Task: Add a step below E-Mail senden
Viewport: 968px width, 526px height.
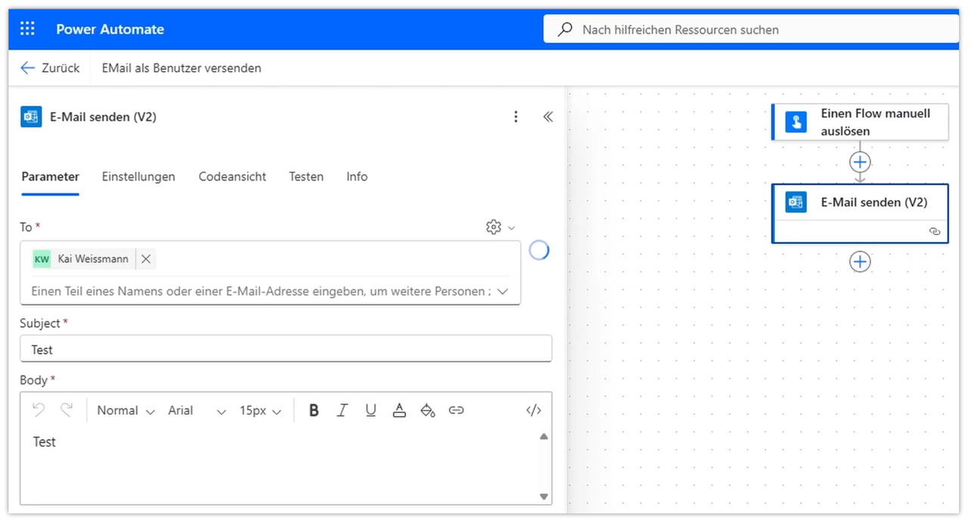Action: tap(860, 261)
